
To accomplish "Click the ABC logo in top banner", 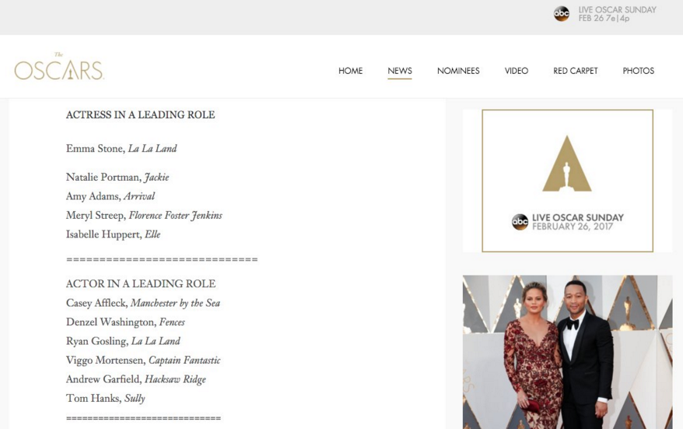I will (562, 14).
